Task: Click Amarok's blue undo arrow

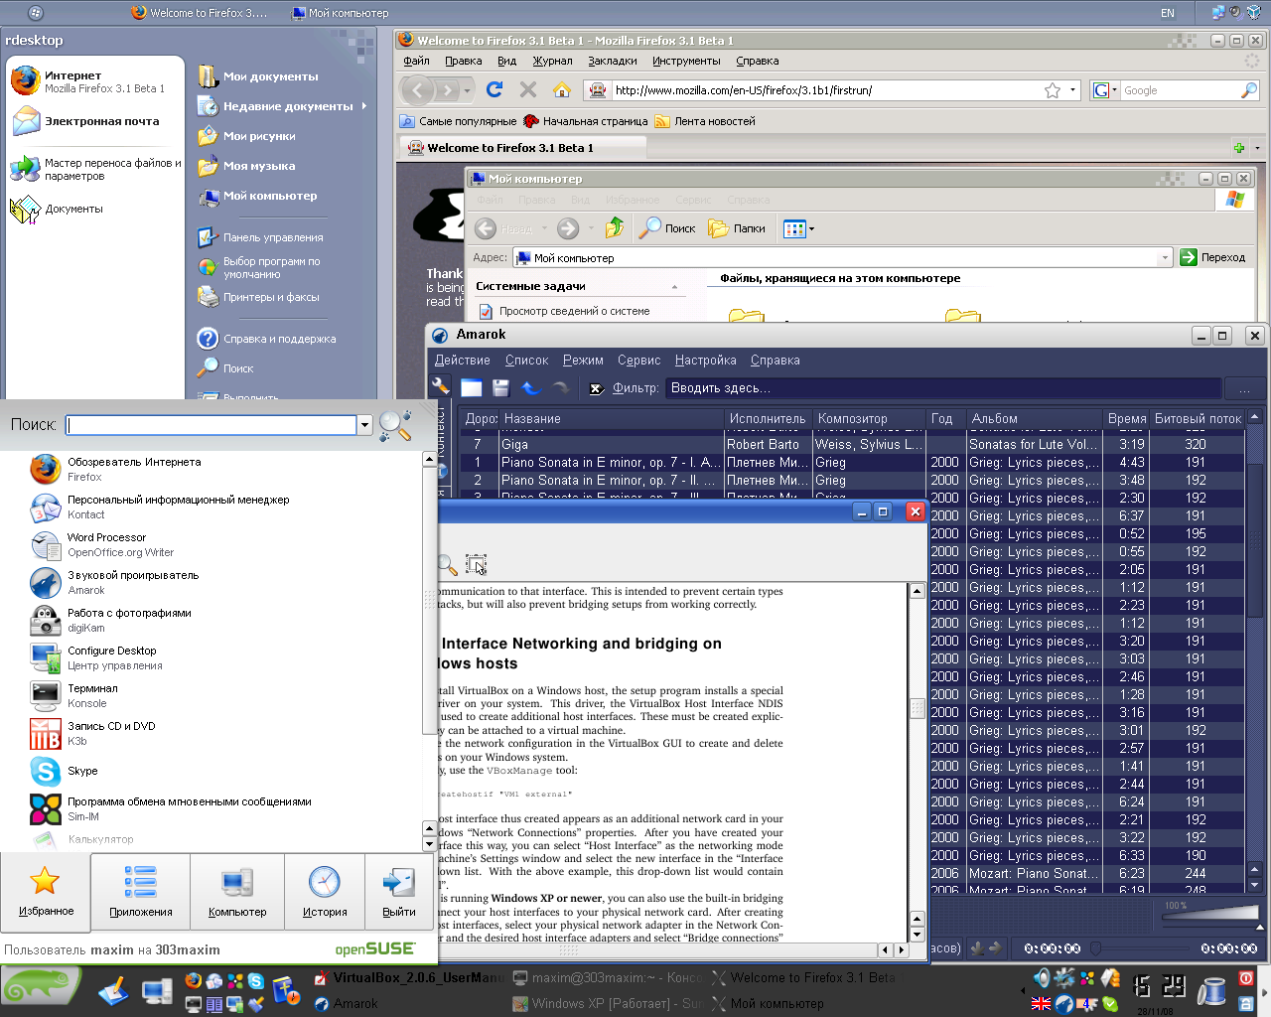Action: pyautogui.click(x=530, y=387)
